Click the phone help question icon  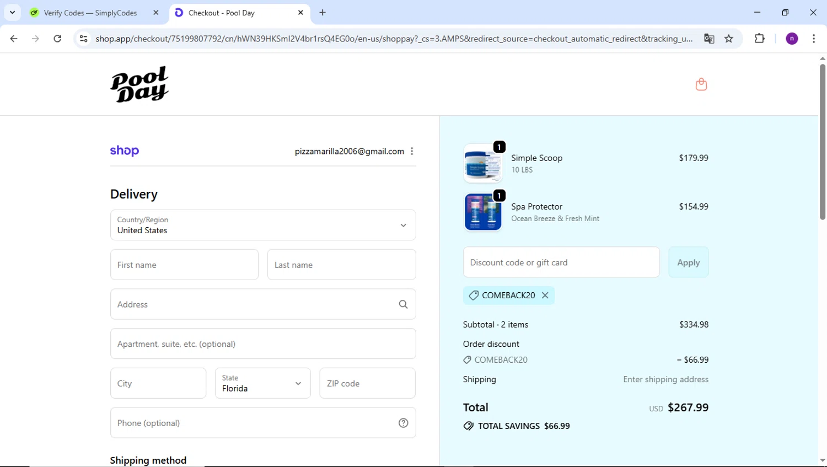point(403,423)
